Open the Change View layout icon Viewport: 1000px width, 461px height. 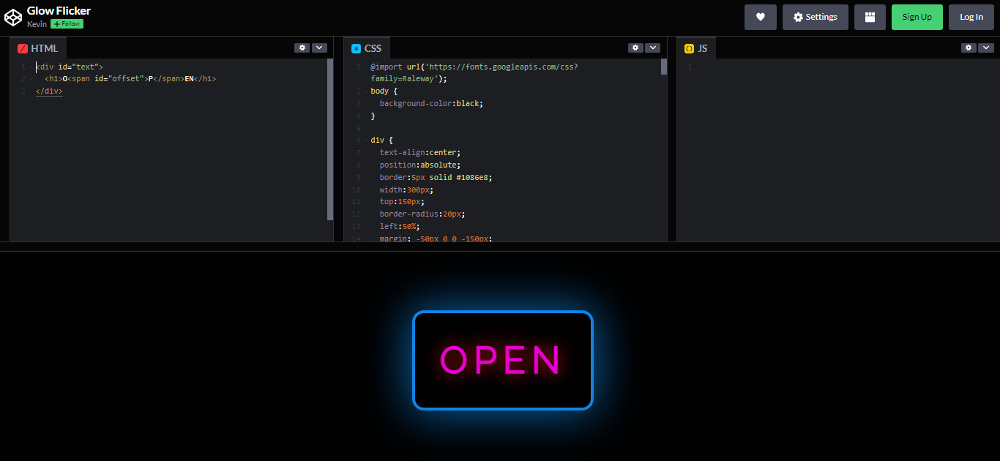[x=870, y=16]
